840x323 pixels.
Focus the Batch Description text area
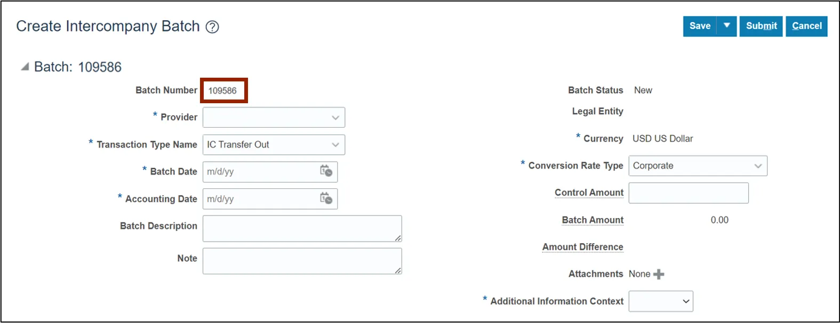coord(301,228)
